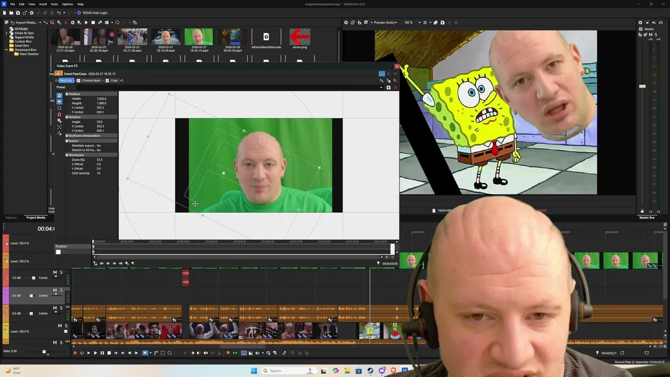Click the Windows Start button on taskbar
The width and height of the screenshot is (670, 377).
(254, 371)
